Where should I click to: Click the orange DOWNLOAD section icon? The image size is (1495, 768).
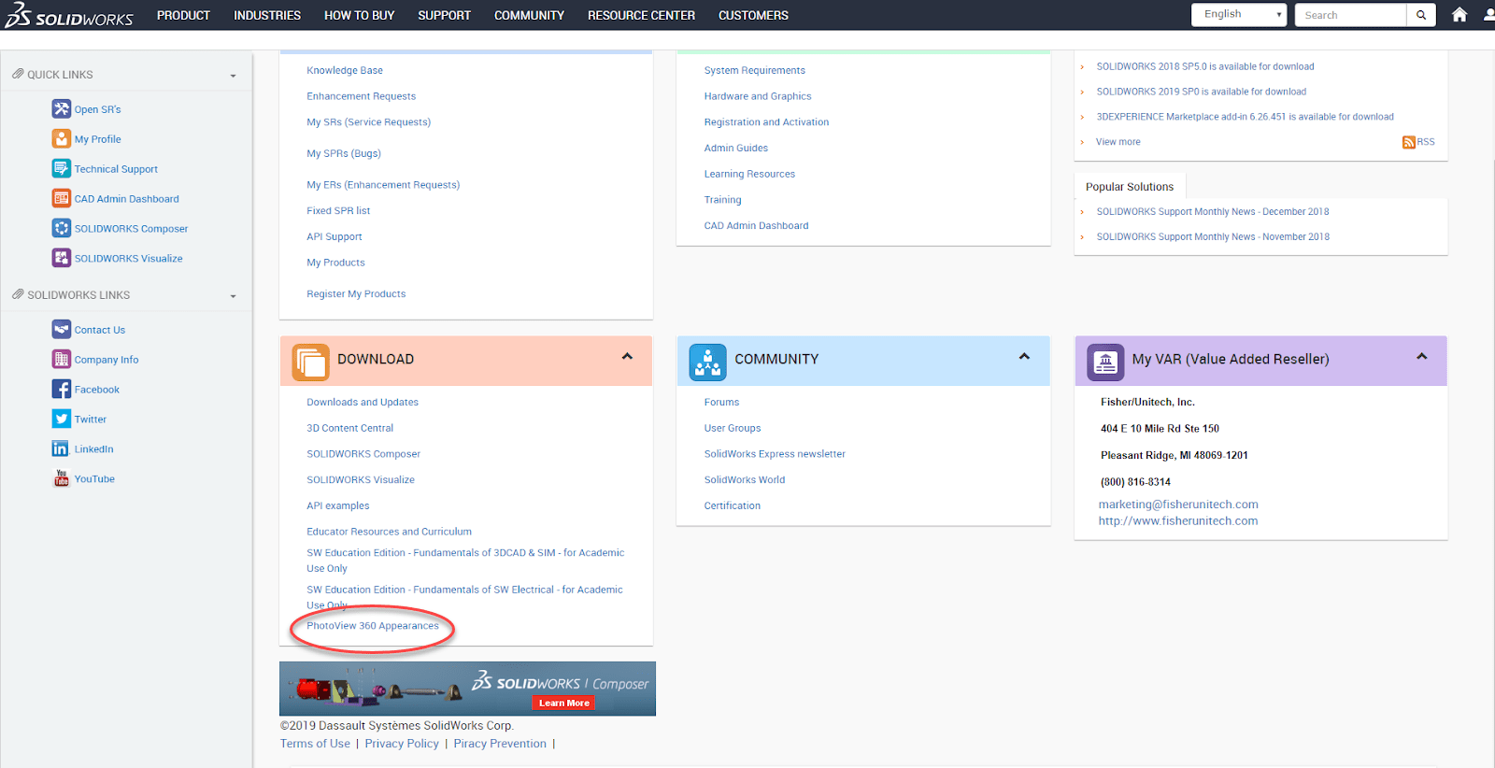click(311, 362)
